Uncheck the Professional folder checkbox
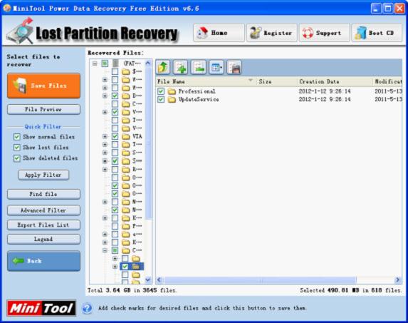The width and height of the screenshot is (408, 323). (161, 91)
